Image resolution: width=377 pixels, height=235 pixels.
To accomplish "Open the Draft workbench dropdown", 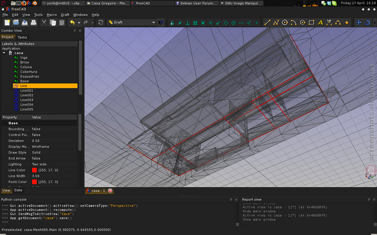I will [131, 22].
